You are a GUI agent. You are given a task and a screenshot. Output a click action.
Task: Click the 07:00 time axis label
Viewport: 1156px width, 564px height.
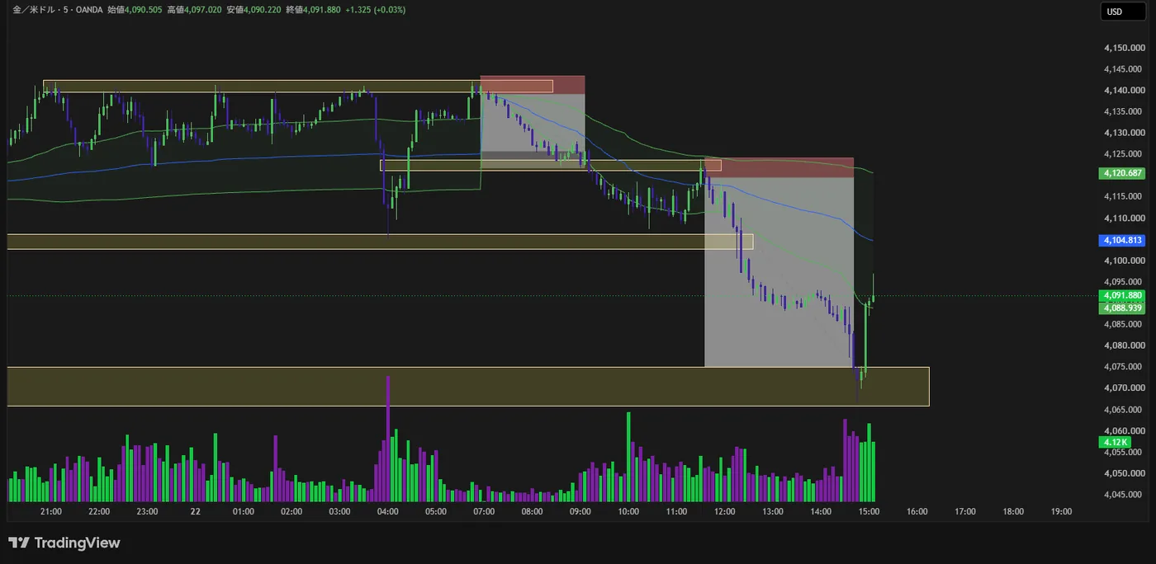point(485,511)
